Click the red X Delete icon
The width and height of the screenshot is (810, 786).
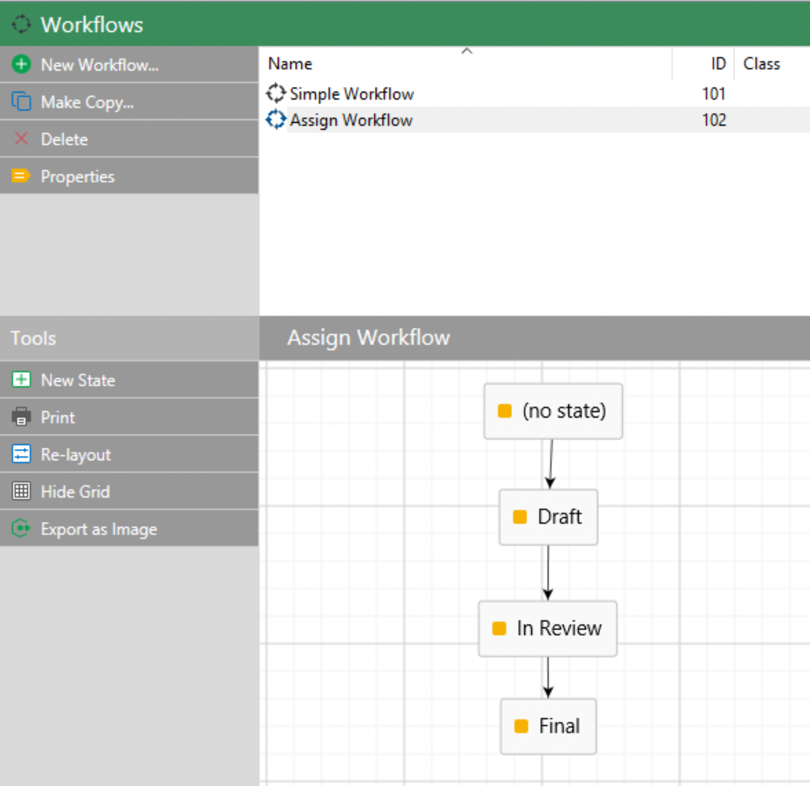21,139
